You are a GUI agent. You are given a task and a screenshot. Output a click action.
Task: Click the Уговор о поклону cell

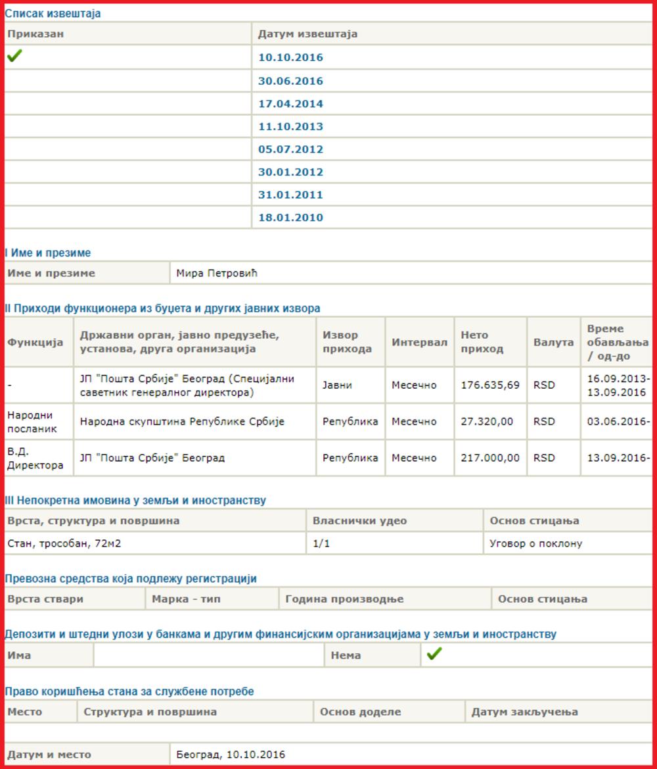coord(535,544)
